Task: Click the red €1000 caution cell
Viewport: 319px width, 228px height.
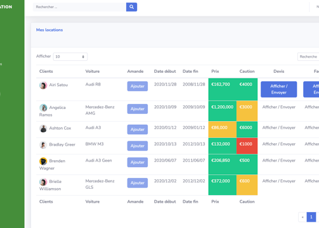Action: click(247, 146)
